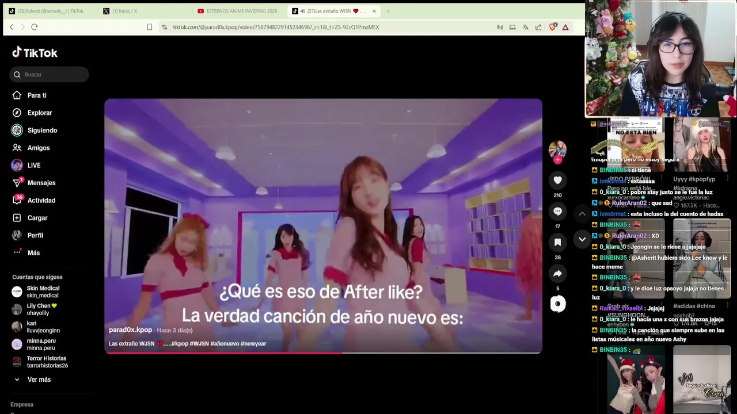Open the #newyear hashtag

tap(253, 344)
